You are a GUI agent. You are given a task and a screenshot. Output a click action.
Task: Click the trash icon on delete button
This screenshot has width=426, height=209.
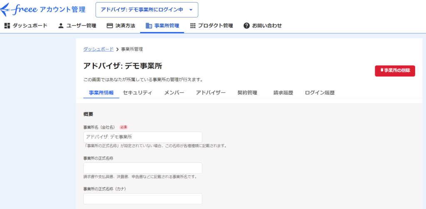tap(381, 71)
